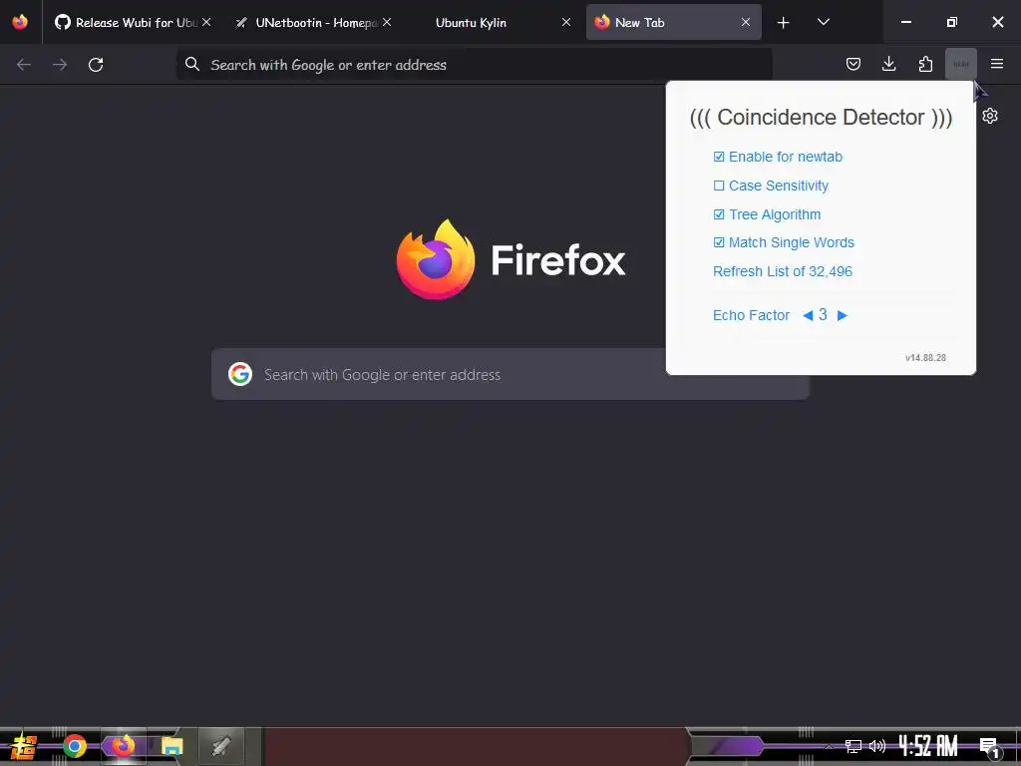Focus the URL address bar
1021x766 pixels.
pyautogui.click(x=474, y=65)
